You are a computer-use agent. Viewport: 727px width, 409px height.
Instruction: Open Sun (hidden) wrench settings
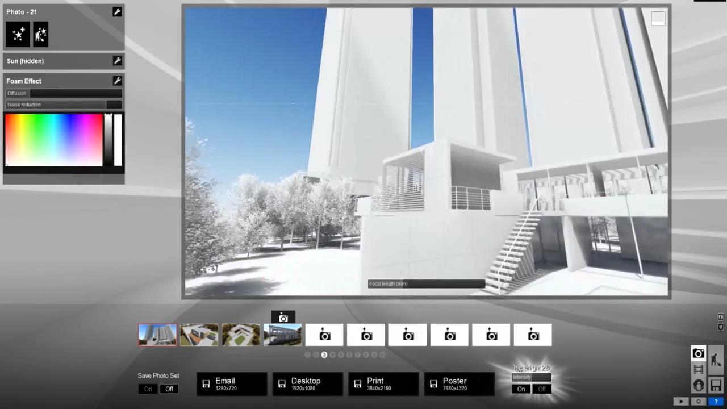point(117,61)
